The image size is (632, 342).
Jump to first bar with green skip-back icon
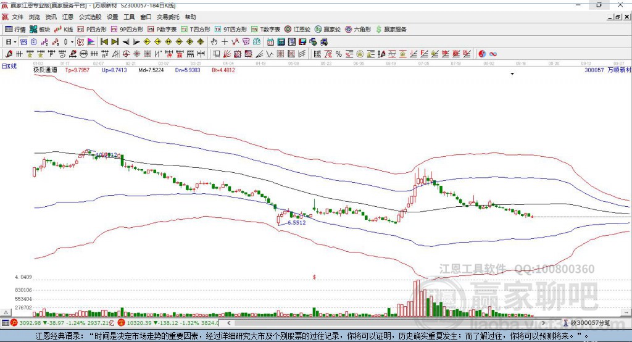[x=104, y=42]
